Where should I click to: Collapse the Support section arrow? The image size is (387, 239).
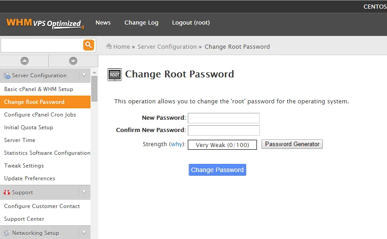coord(84,193)
